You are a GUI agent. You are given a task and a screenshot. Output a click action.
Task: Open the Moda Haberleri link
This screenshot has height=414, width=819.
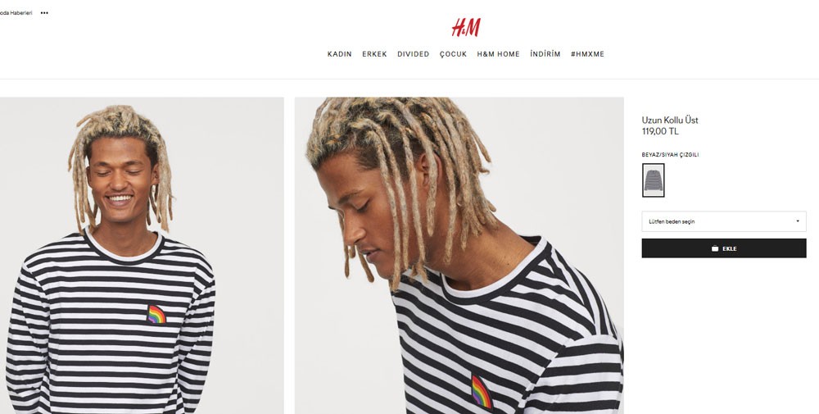[x=15, y=13]
